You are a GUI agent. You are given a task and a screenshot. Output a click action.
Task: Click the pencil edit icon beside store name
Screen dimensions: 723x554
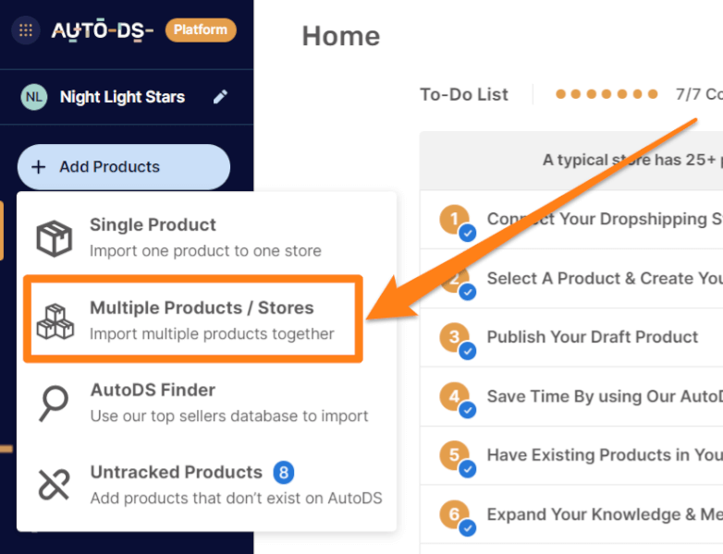[220, 97]
